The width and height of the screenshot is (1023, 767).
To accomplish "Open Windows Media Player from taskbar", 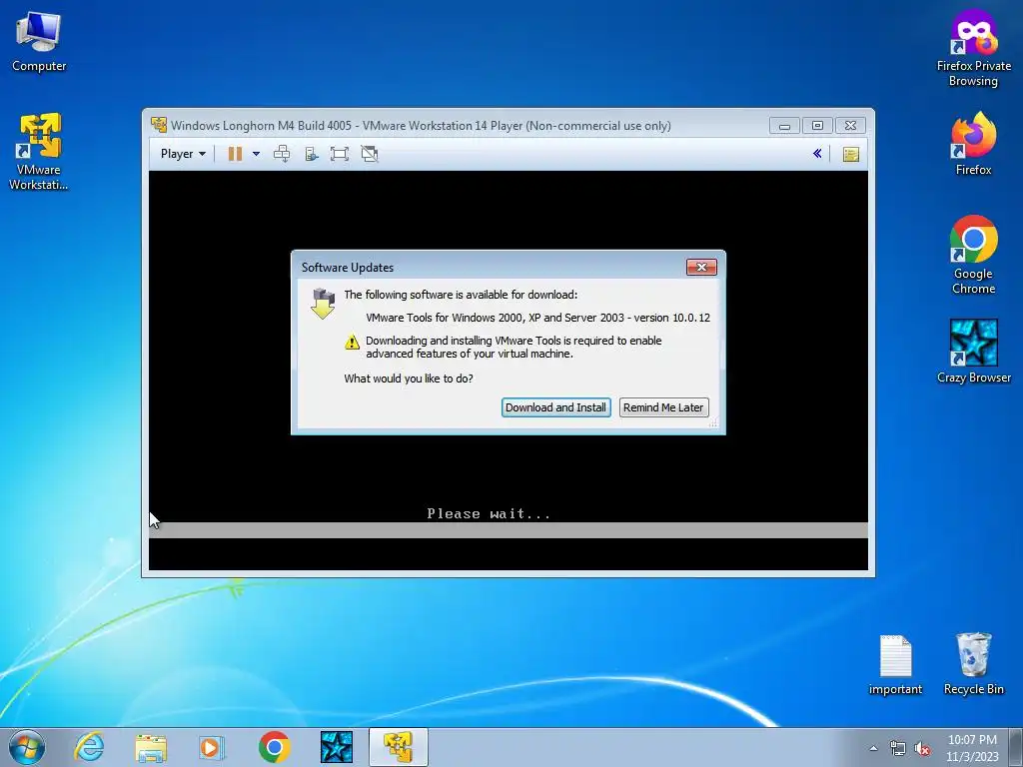I will [x=212, y=747].
